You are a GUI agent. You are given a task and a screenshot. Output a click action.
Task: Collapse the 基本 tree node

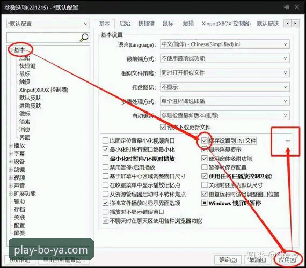(x=11, y=50)
